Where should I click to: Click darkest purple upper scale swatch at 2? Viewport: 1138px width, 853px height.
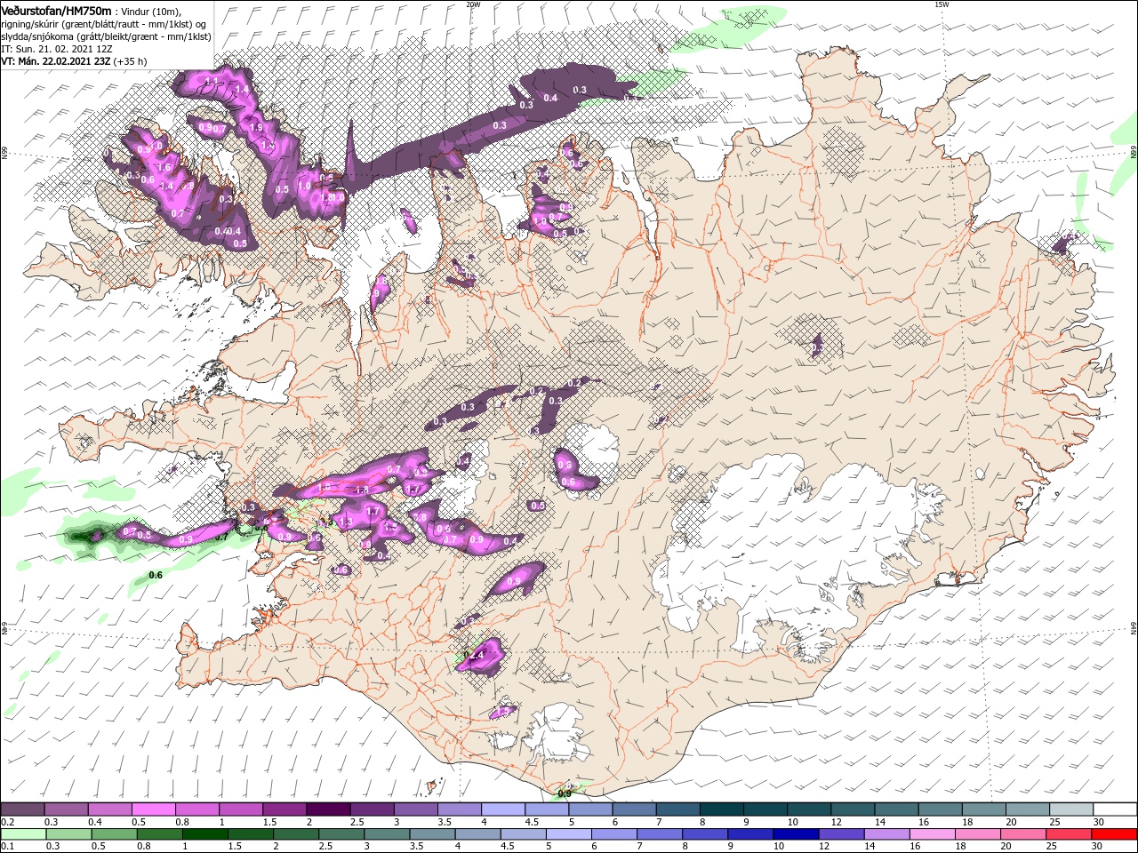[x=327, y=809]
